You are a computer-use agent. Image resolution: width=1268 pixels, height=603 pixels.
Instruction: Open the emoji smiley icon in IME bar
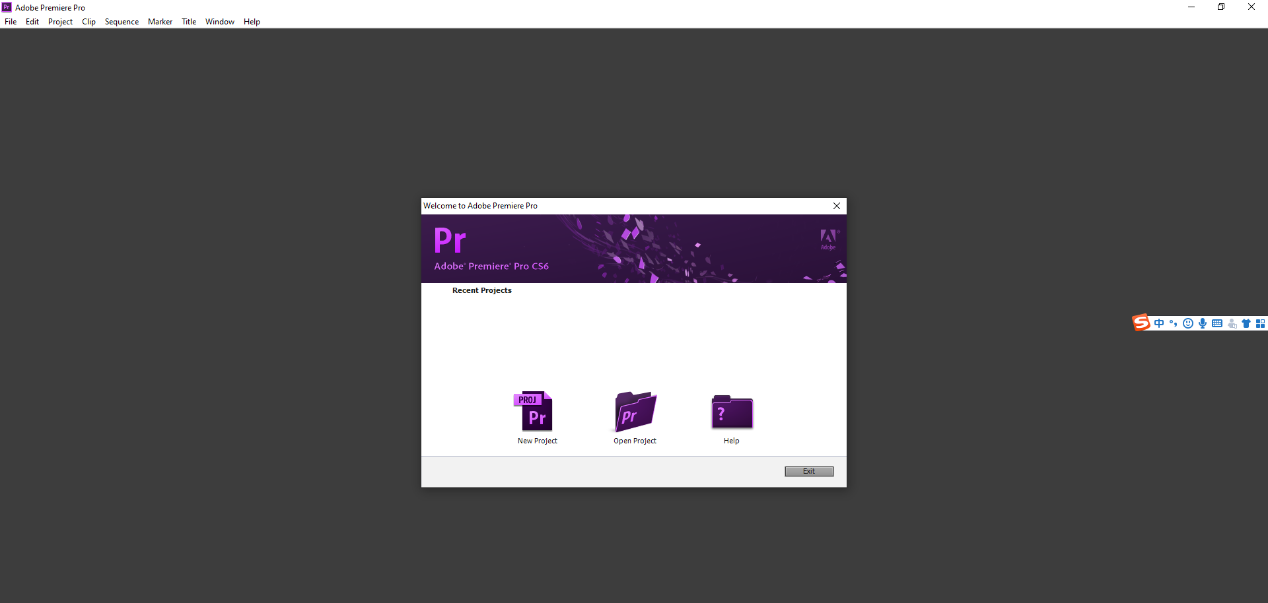click(x=1188, y=323)
